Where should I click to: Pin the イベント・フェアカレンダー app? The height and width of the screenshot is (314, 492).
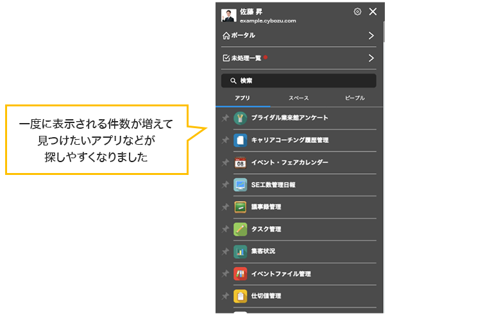(225, 162)
